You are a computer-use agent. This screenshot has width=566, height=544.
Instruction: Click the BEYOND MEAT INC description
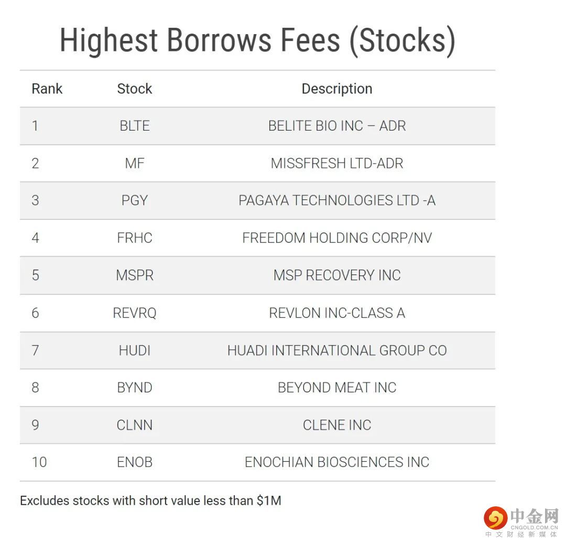(x=337, y=388)
